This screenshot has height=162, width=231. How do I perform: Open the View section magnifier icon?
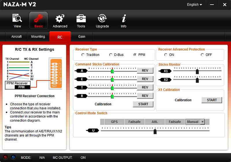(17, 18)
